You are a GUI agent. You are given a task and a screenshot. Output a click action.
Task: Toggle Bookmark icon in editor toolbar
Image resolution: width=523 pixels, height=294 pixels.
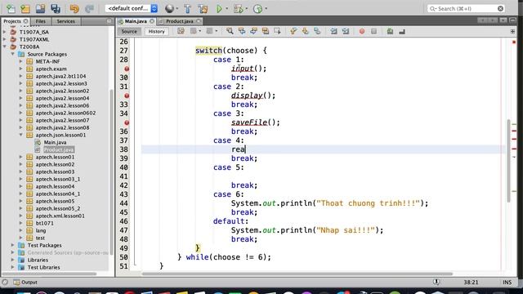317,31
